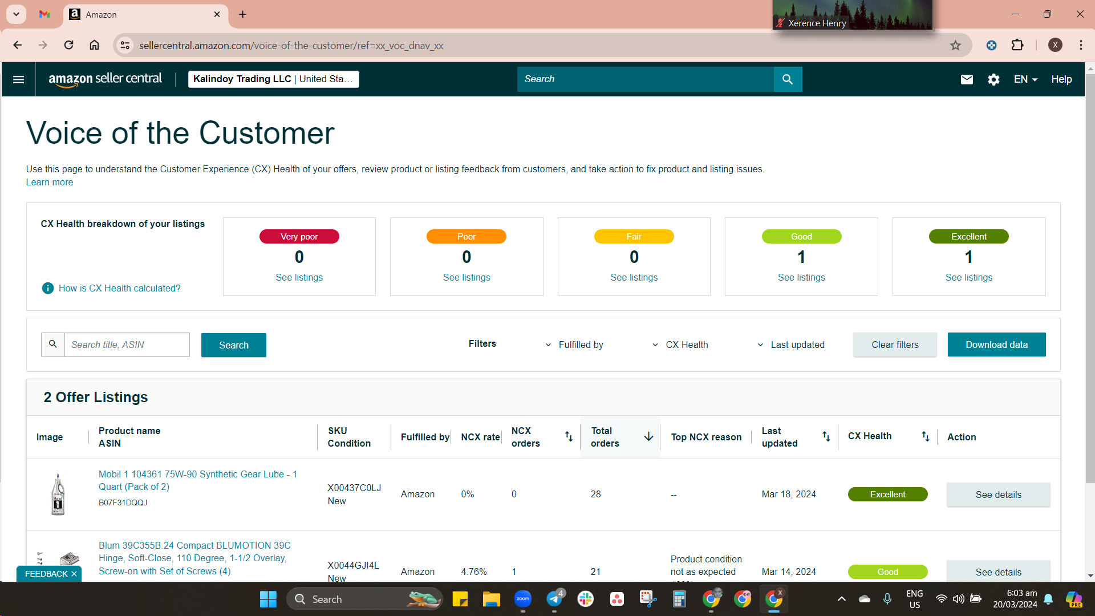Viewport: 1095px width, 616px height.
Task: Open the messages envelope icon
Action: (x=967, y=79)
